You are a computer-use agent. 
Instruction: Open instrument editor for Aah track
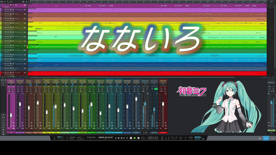(25, 5)
